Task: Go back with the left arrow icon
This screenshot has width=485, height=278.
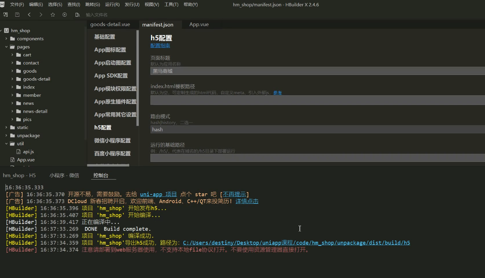Action: 29,14
